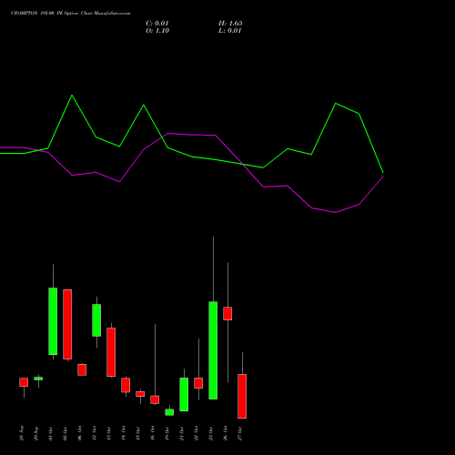Click the '05 Oct' date label
Viewport: 455px width, 455px height.
(x=66, y=433)
